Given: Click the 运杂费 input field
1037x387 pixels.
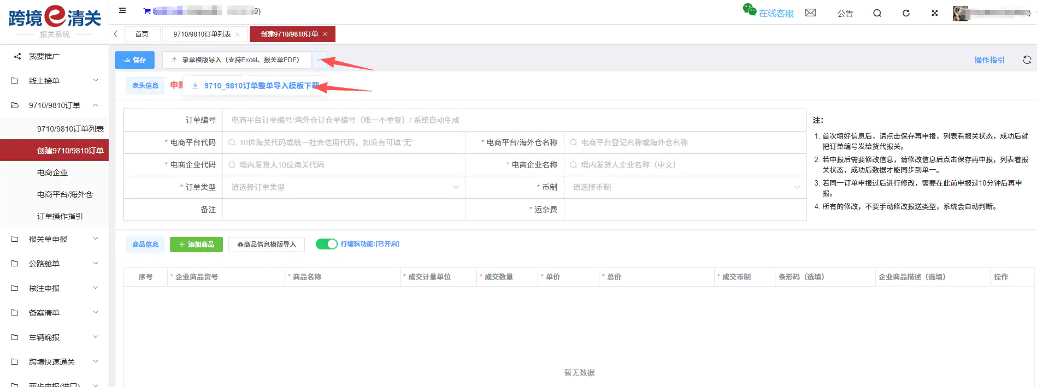Looking at the screenshot, I should tap(685, 210).
